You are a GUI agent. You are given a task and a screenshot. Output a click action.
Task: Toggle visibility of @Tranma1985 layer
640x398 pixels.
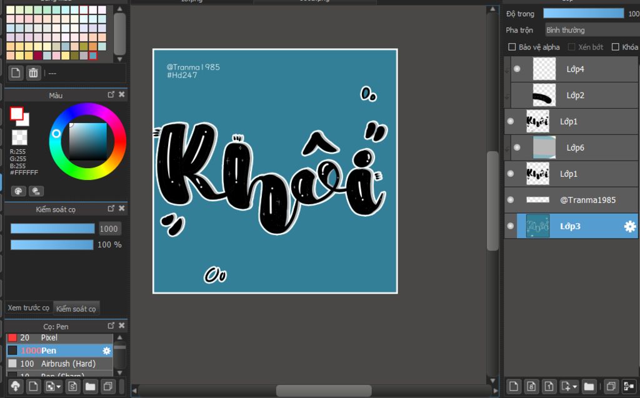[510, 199]
